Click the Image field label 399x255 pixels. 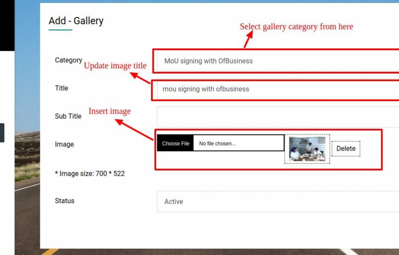point(64,144)
